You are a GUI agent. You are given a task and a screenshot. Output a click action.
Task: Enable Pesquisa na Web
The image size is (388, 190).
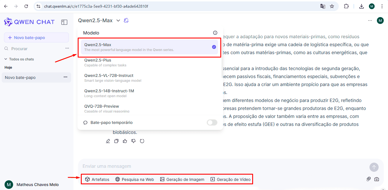(135, 179)
